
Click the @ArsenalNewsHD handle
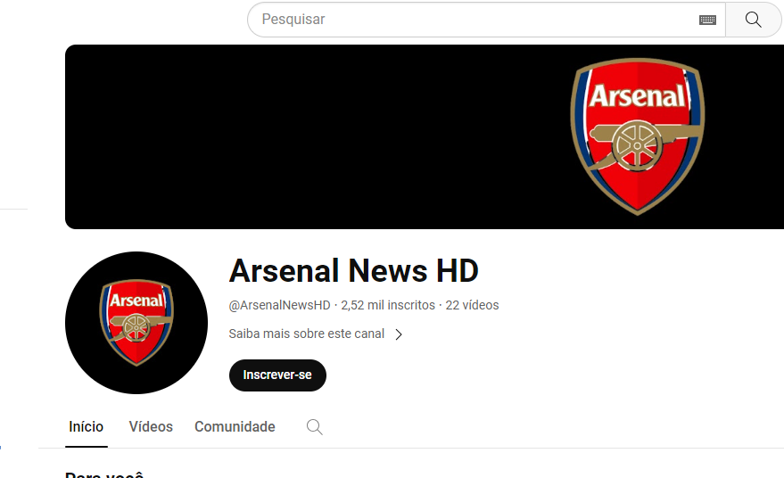click(279, 305)
